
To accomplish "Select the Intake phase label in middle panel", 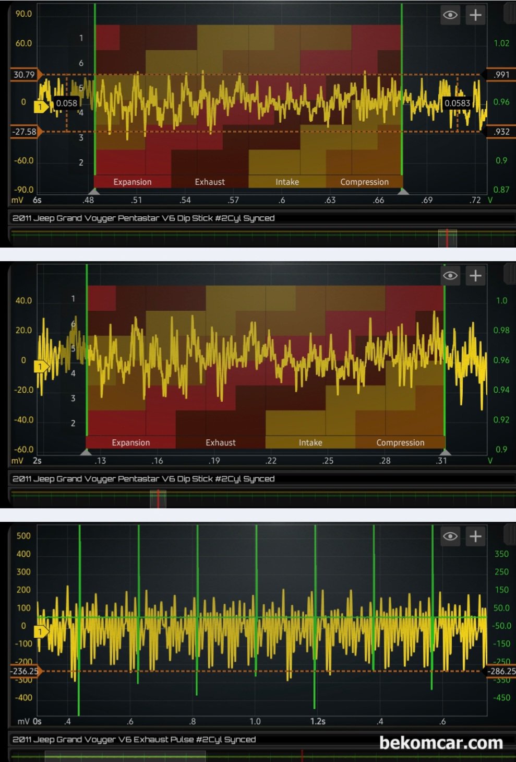I will click(310, 442).
